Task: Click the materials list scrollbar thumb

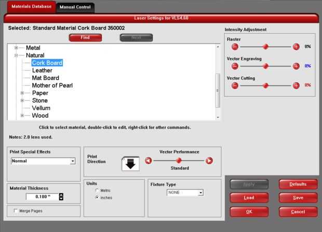Action: pos(218,90)
